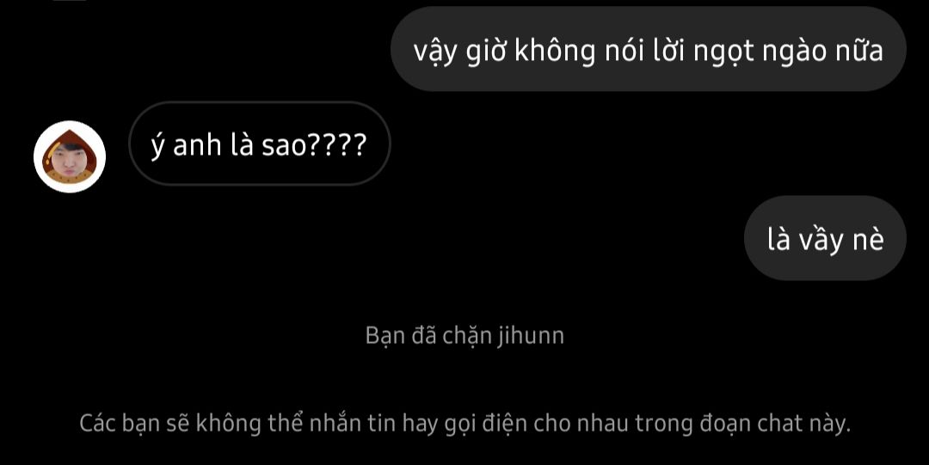Click the 'Bạn đã chặn jihunn' notice

click(x=464, y=335)
